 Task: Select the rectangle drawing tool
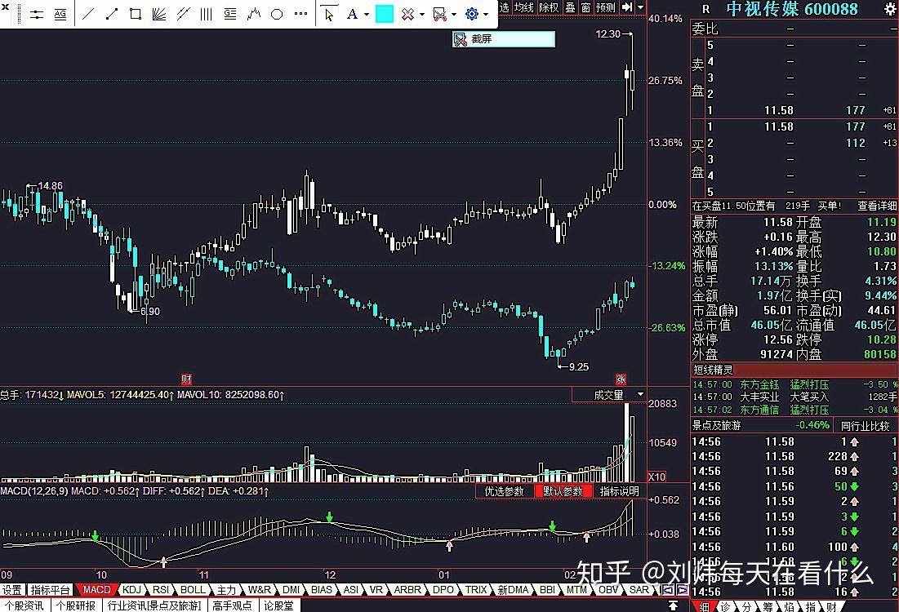[136, 15]
